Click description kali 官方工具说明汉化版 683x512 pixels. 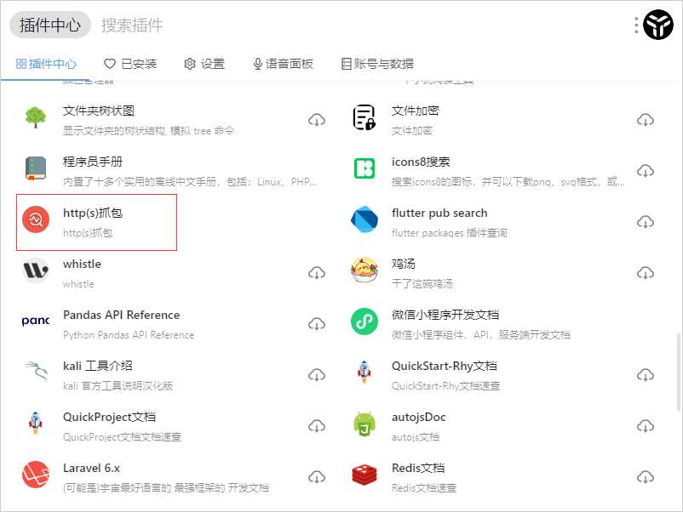pyautogui.click(x=118, y=386)
